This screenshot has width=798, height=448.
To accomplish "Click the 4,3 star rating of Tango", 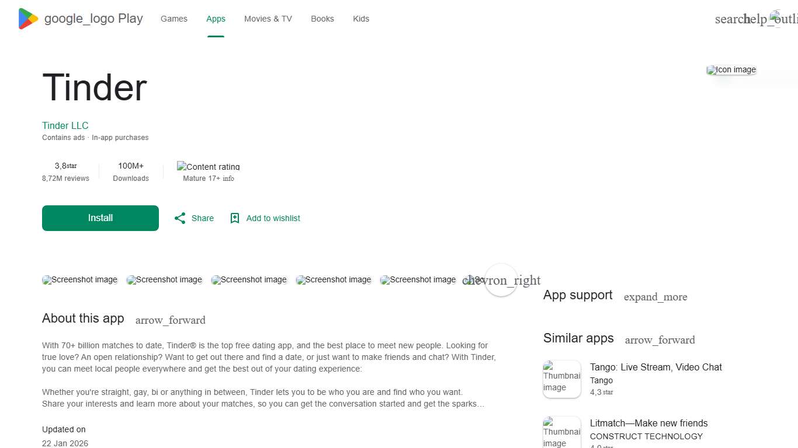I will coord(601,392).
